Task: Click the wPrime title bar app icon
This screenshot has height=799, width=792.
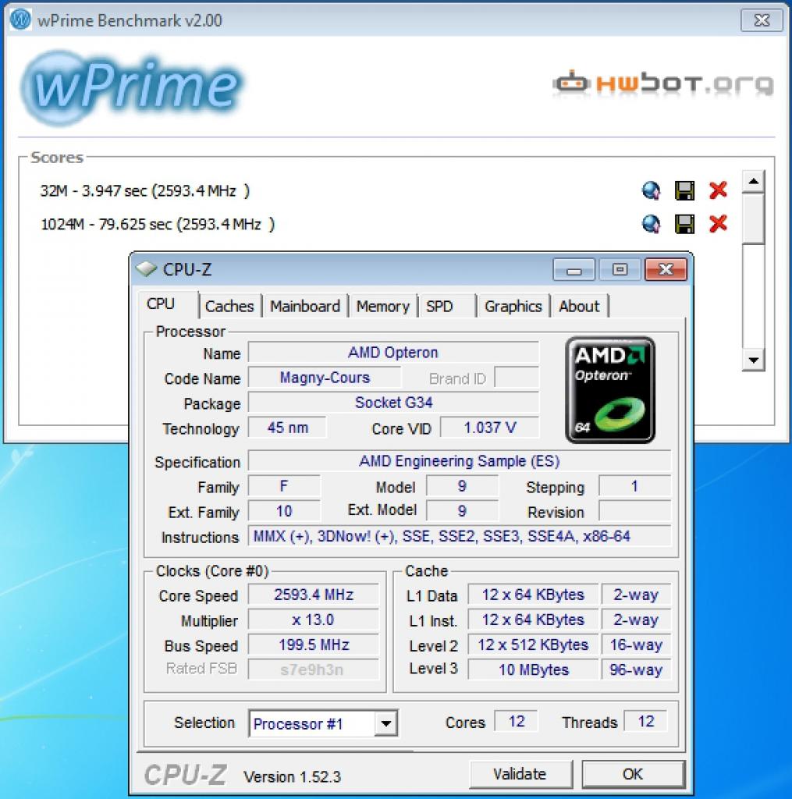Action: point(20,20)
